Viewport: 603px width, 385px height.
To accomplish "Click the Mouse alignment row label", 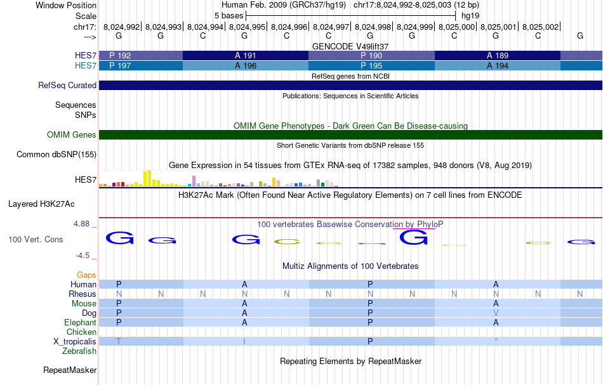I will (x=84, y=304).
